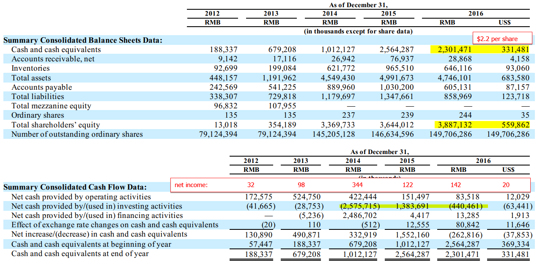Select the 2012 total assets value 448,157
The width and height of the screenshot is (537, 262).
point(223,78)
